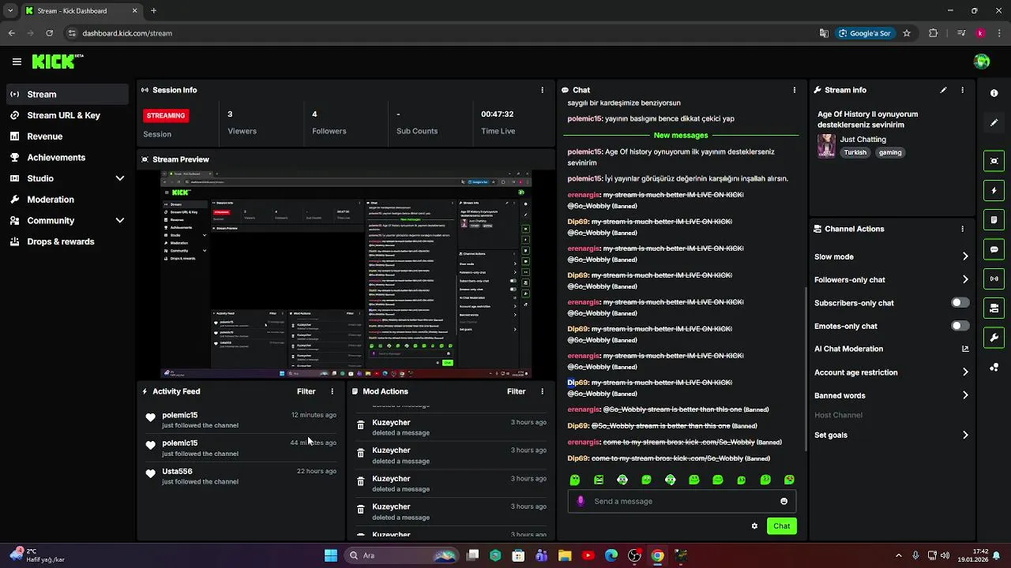This screenshot has width=1011, height=568.
Task: Open the emoji picker in message box
Action: (x=784, y=501)
